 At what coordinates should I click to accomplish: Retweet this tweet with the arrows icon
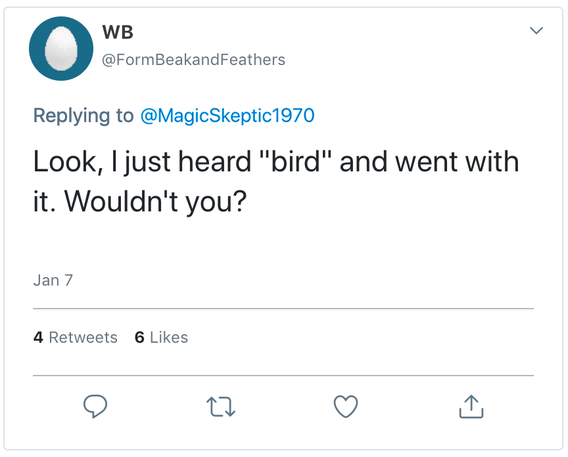(221, 406)
